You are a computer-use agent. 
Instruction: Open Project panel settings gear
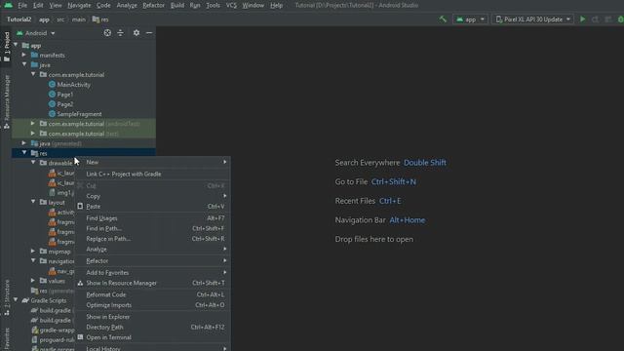136,33
